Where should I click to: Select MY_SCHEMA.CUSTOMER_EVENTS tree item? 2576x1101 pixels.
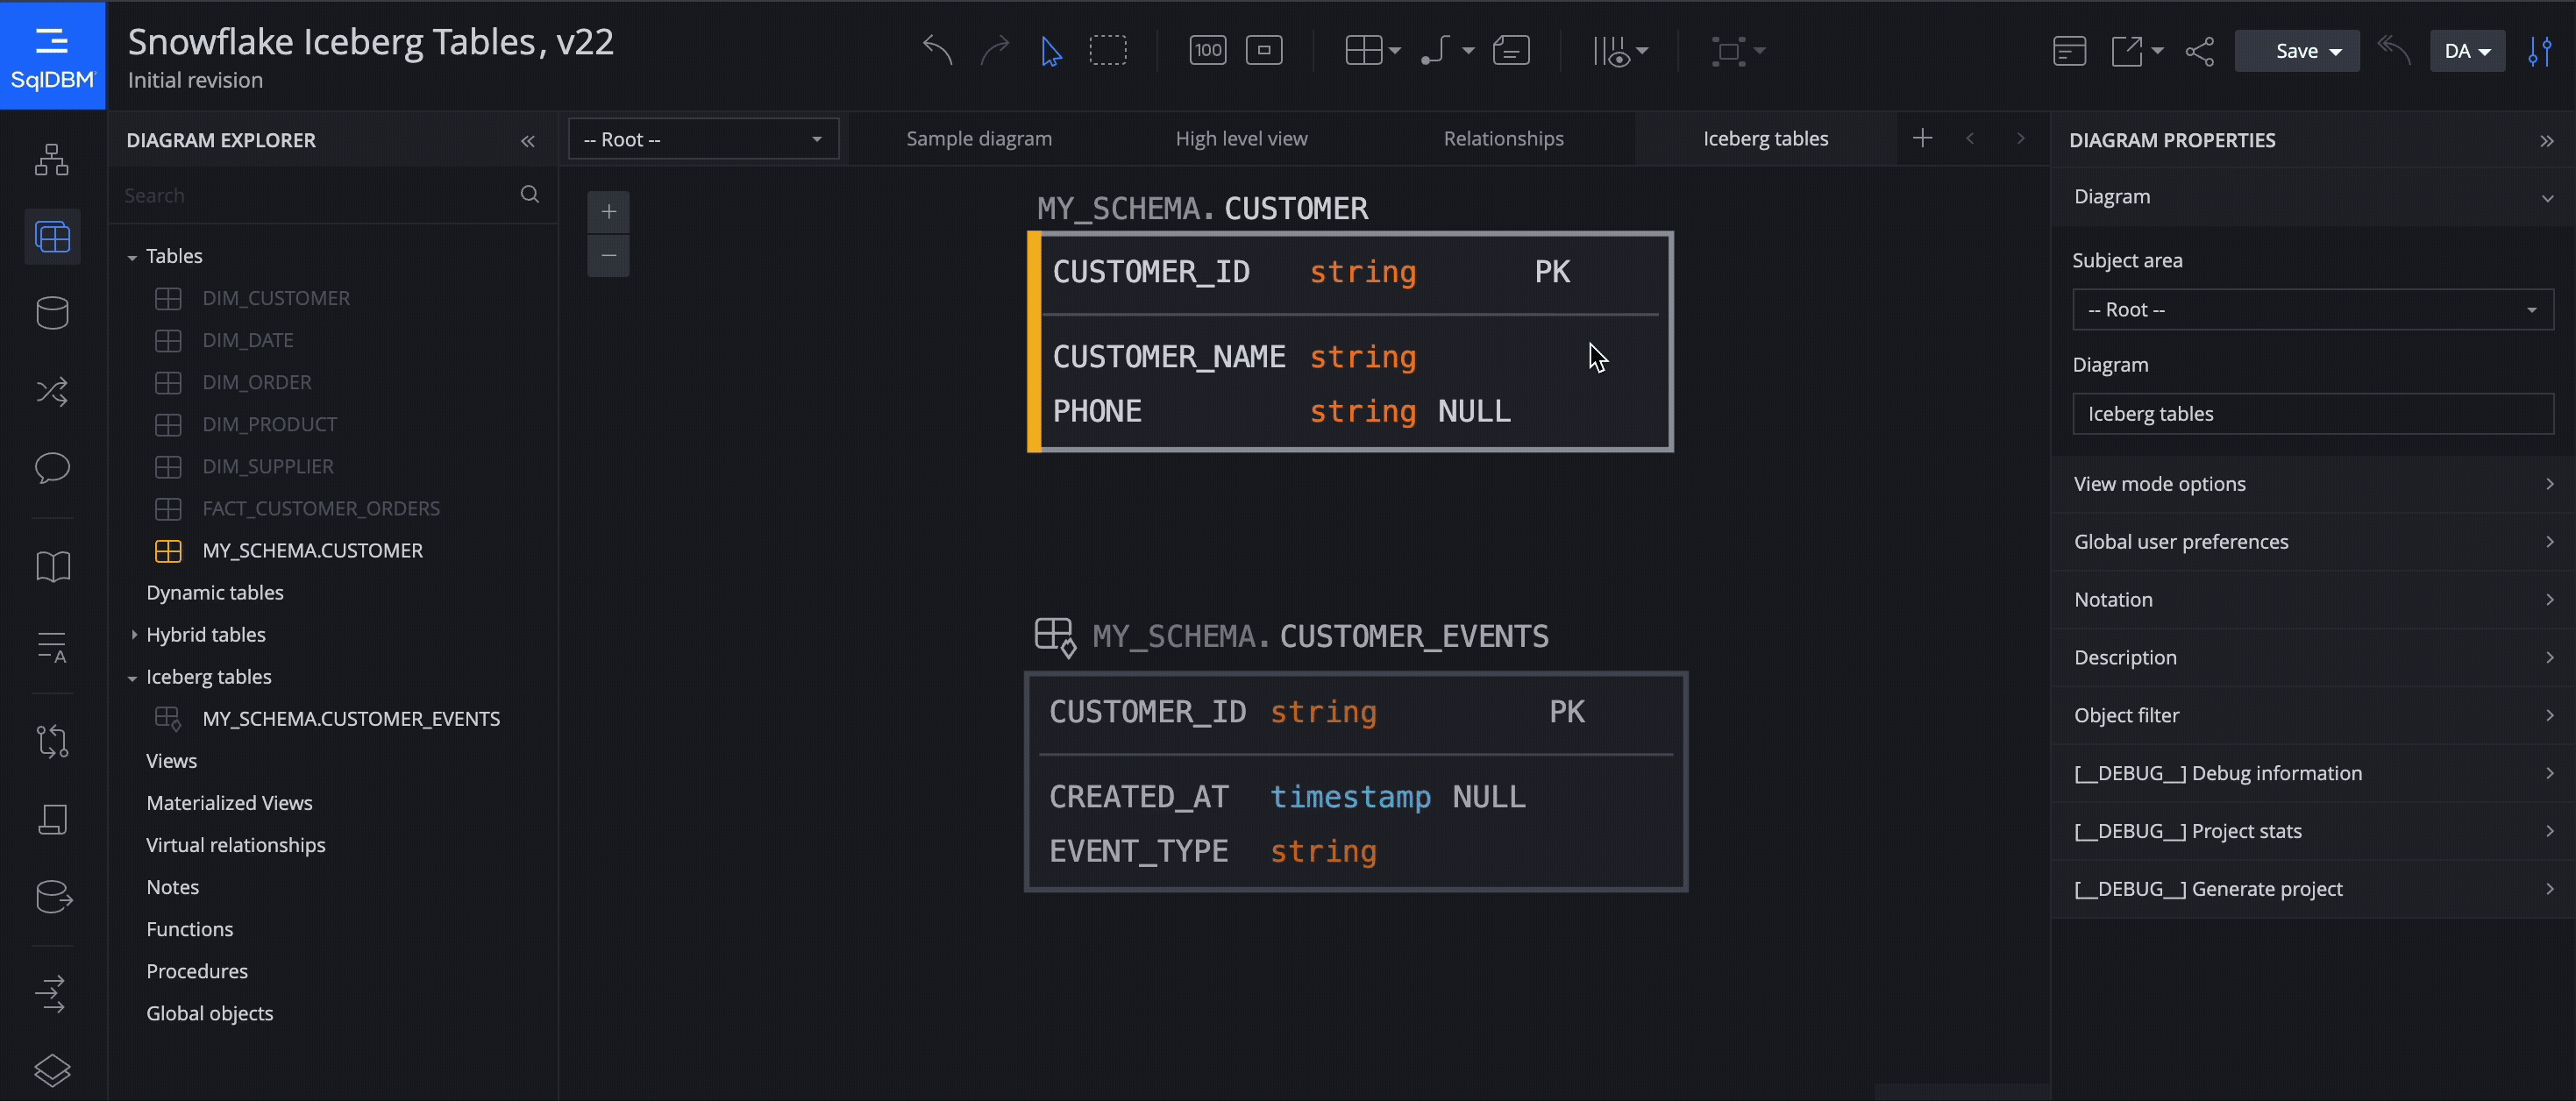[351, 719]
